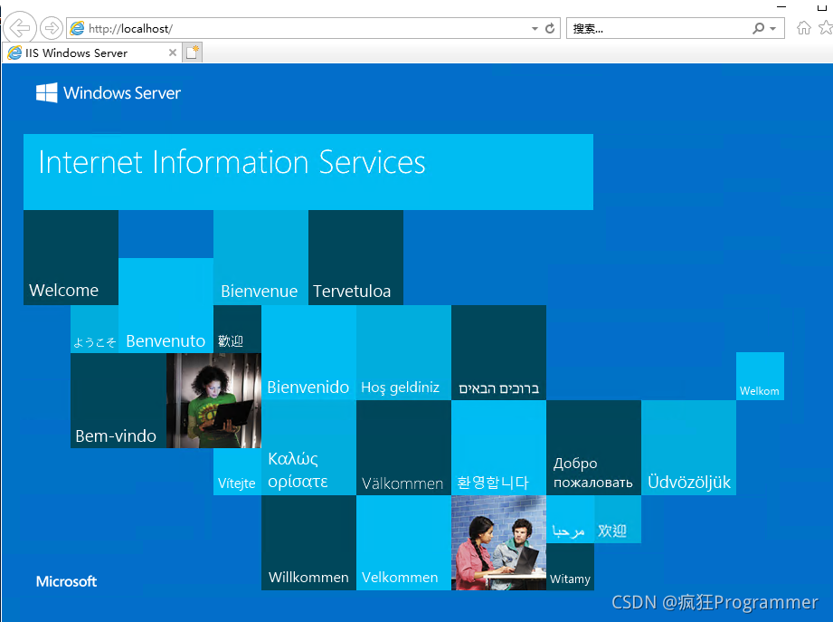The image size is (833, 622).
Task: Click the search magnifier icon
Action: [x=758, y=29]
